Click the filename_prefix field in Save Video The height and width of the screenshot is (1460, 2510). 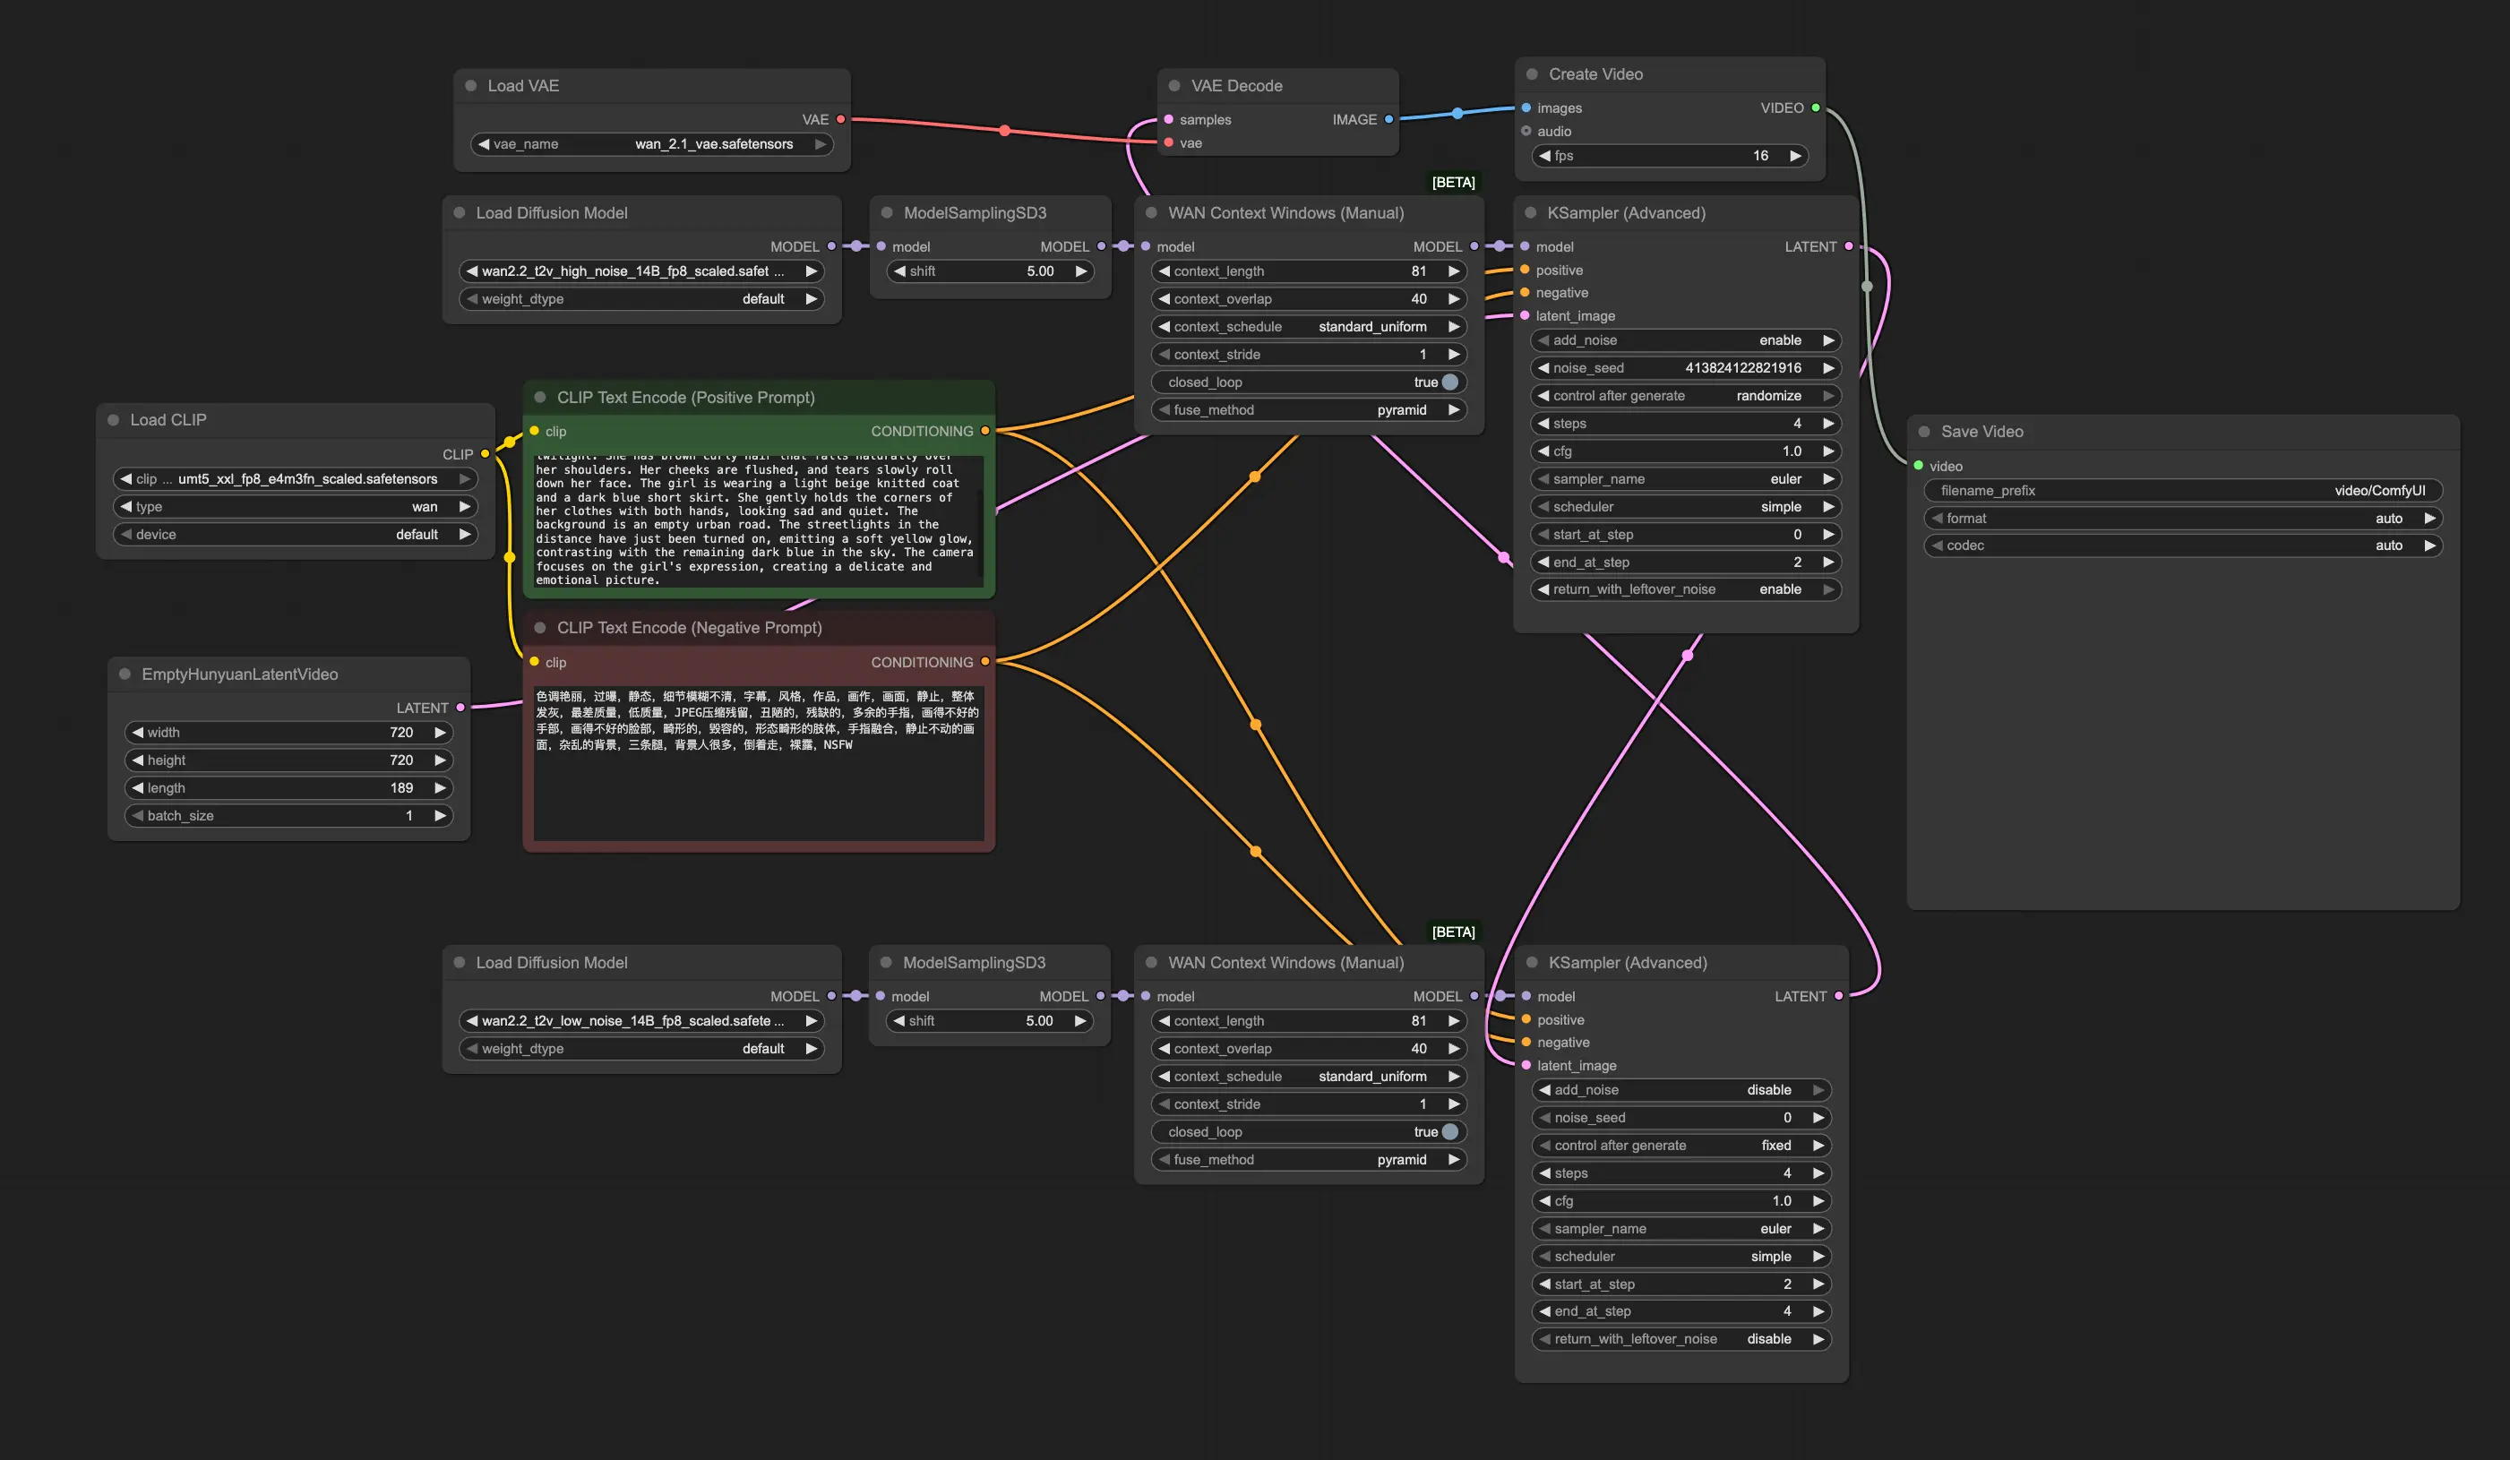pos(2183,491)
